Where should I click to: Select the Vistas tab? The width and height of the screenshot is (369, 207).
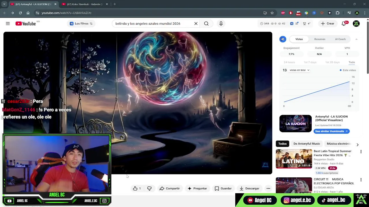click(x=299, y=39)
